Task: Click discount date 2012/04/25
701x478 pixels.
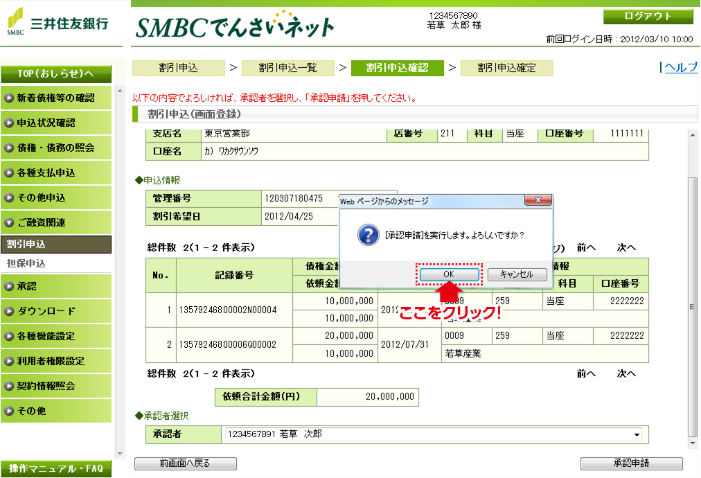Action: click(289, 216)
